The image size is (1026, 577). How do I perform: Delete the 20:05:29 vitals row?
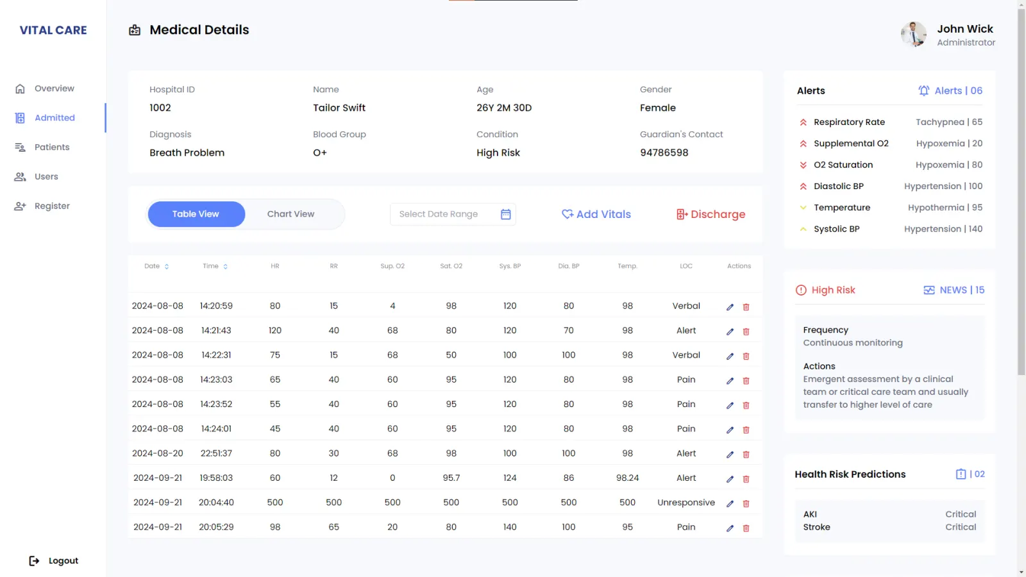coord(746,528)
